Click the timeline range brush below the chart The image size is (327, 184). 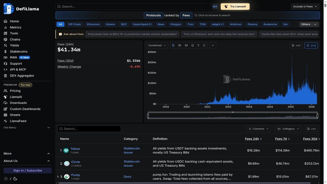(x=232, y=115)
